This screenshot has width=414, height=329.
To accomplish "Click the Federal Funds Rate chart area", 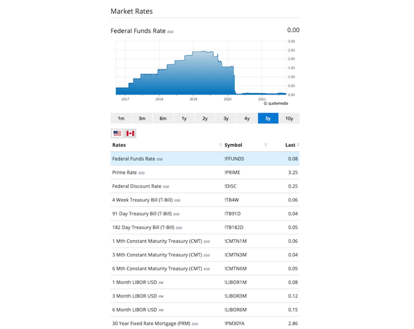I will (x=201, y=68).
